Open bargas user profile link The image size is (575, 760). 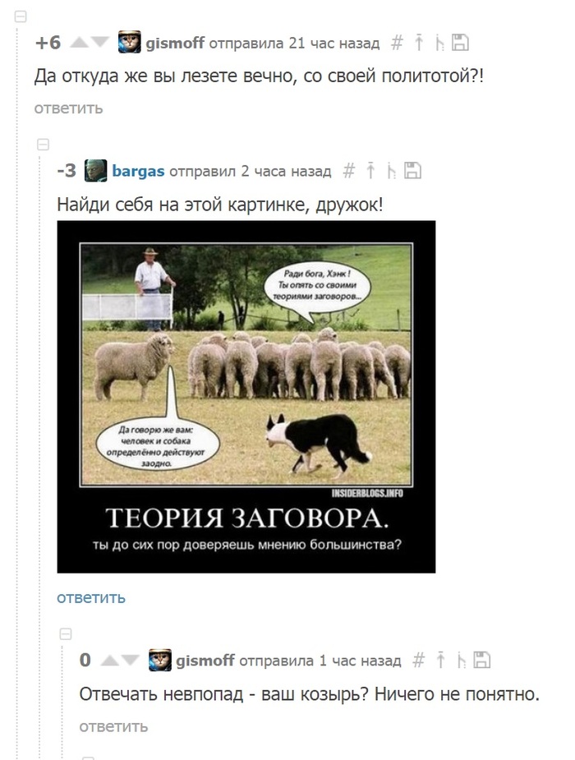pos(138,171)
